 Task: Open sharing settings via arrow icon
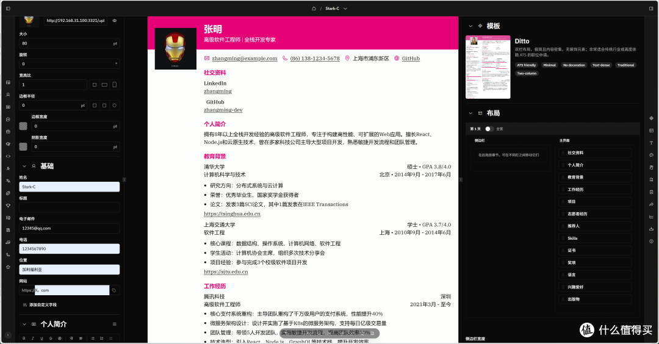tap(651, 204)
